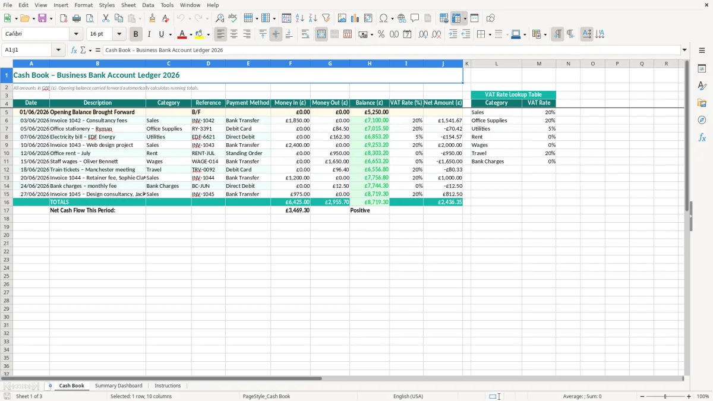Sort descending with Z-A icon
Screen dimensions: 713x401
click(x=313, y=18)
